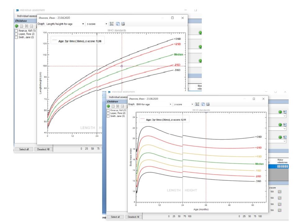Image resolution: width=298 pixels, height=224 pixels.
Task: Save the Length/height-for-age graph with the disk icon
Action: coord(123,24)
